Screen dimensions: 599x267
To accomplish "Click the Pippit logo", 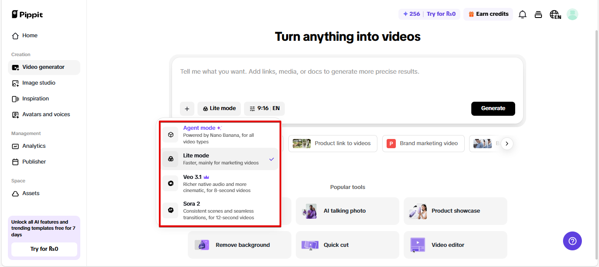I will click(27, 14).
